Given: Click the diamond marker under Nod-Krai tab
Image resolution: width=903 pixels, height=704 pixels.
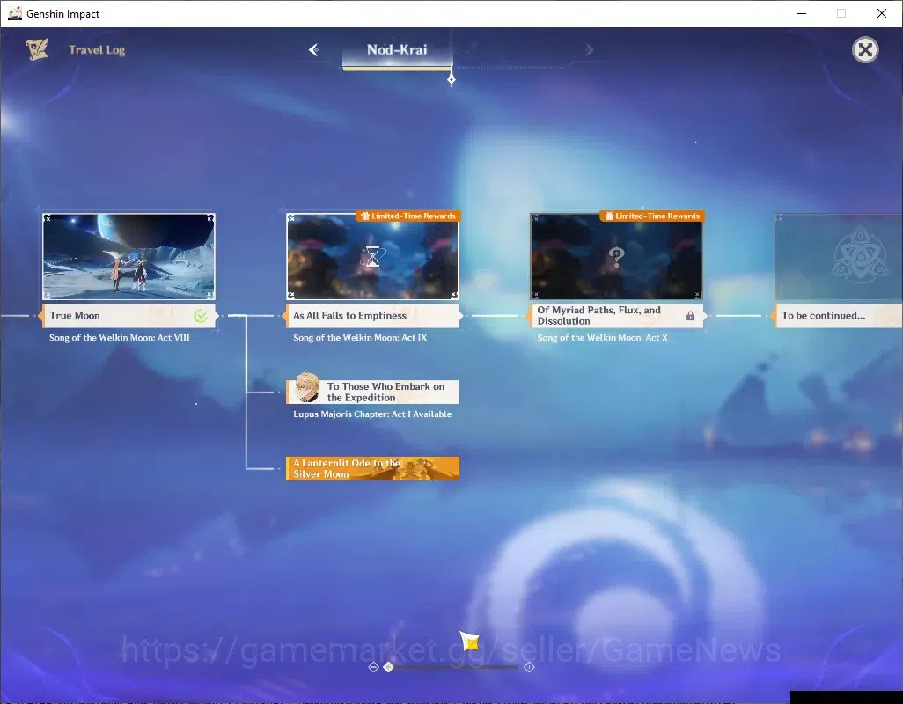Looking at the screenshot, I should click(451, 80).
